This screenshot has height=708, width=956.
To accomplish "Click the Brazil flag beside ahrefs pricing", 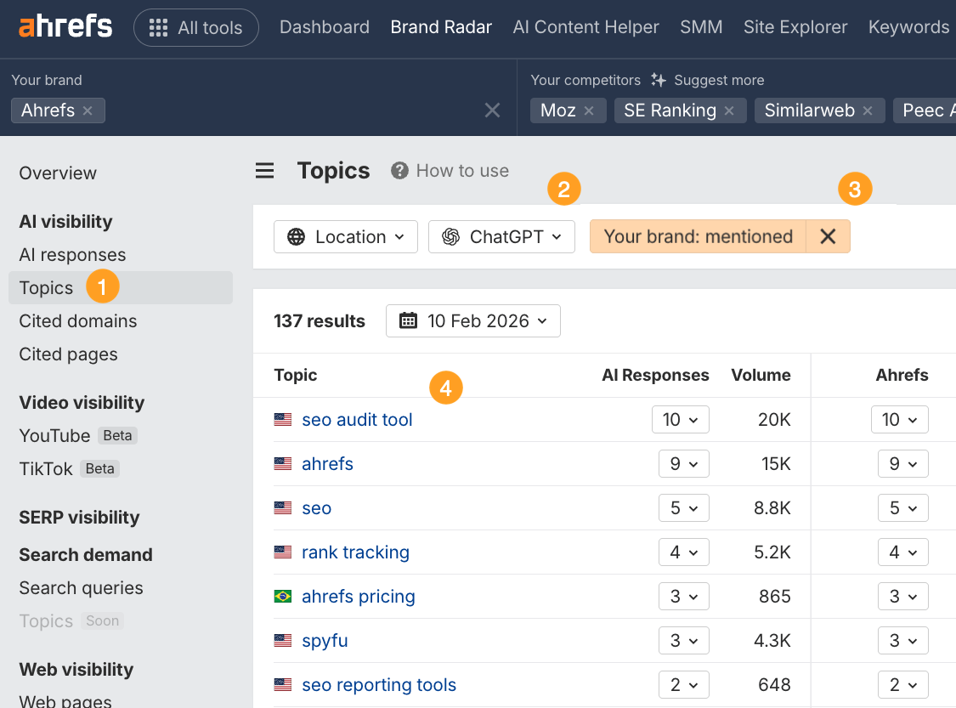I will click(x=282, y=596).
